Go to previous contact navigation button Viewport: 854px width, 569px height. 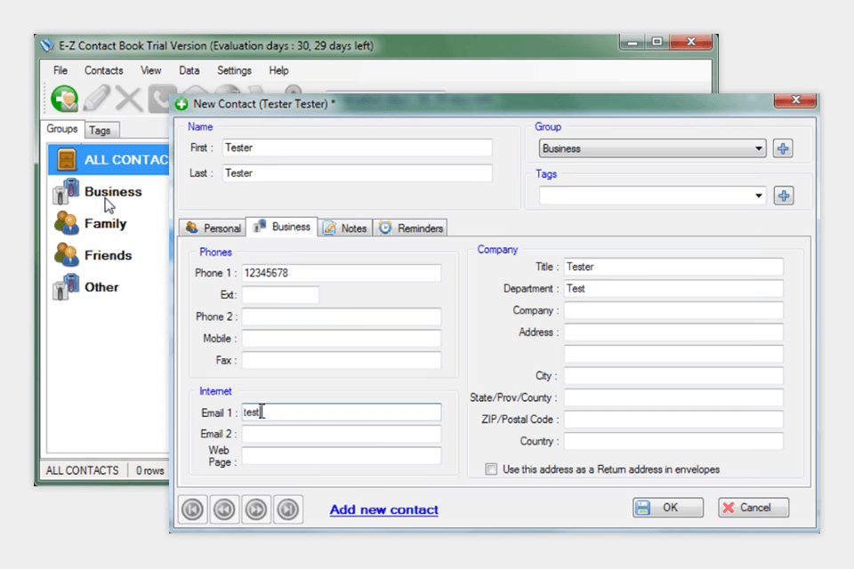click(x=224, y=509)
